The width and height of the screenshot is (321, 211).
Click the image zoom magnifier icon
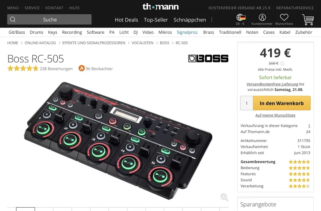pyautogui.click(x=224, y=197)
